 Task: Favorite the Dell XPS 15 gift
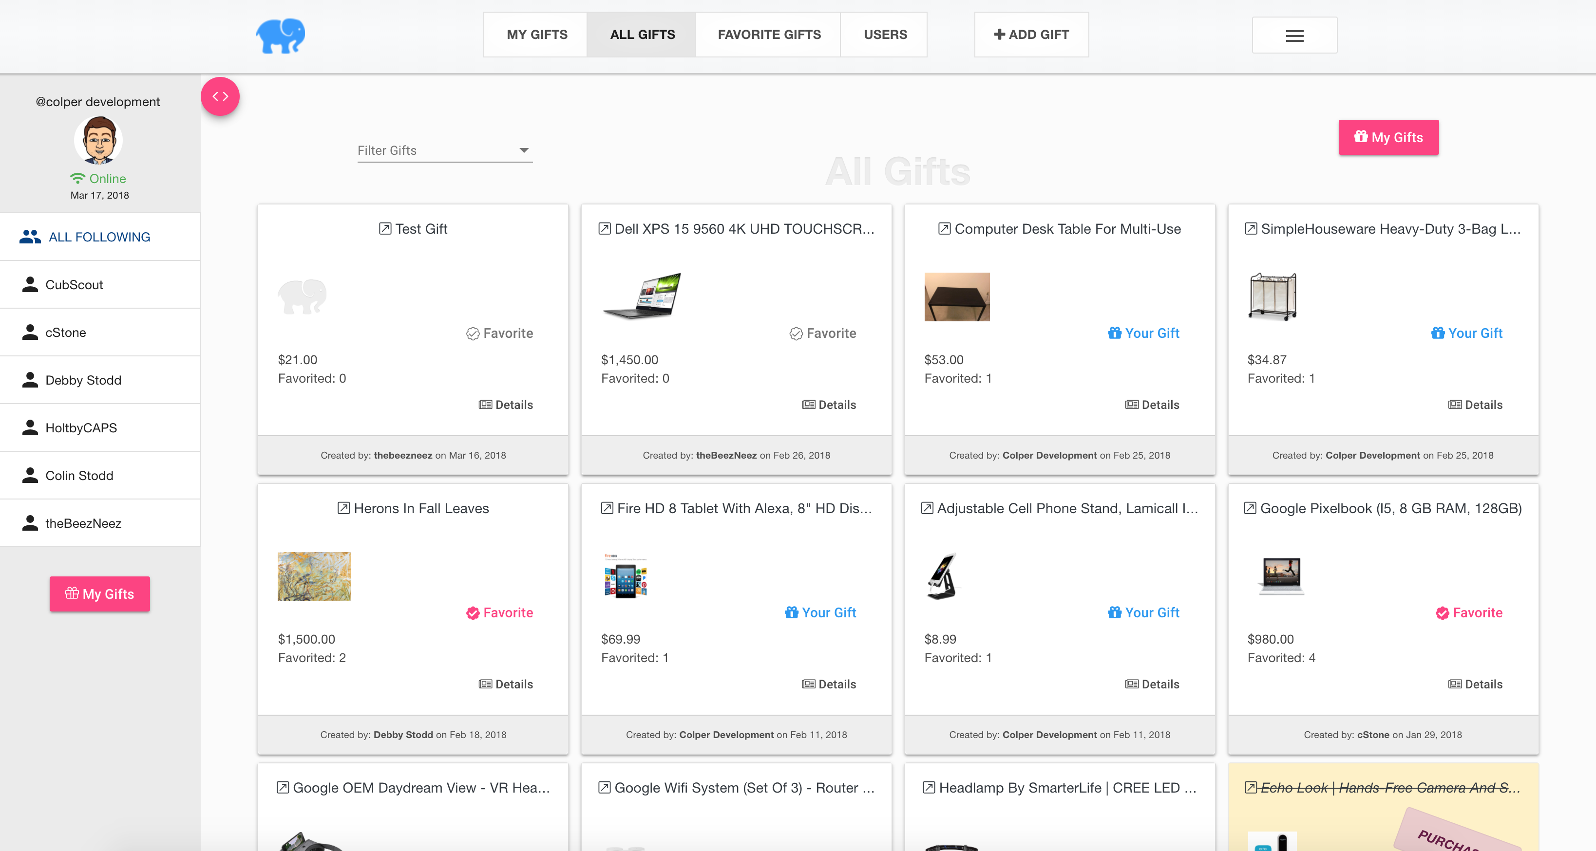point(823,333)
